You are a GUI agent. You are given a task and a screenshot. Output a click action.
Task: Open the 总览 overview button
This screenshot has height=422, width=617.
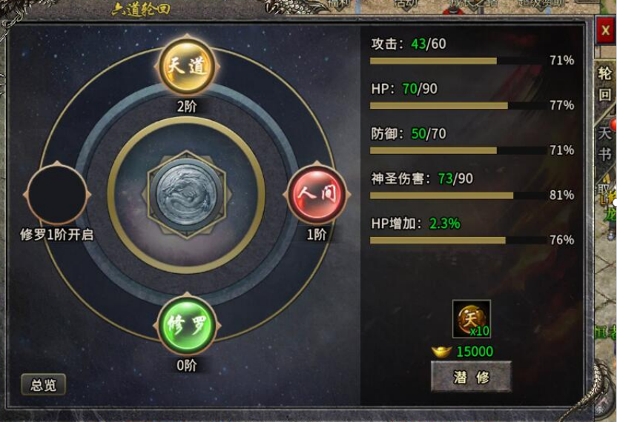[x=43, y=385]
